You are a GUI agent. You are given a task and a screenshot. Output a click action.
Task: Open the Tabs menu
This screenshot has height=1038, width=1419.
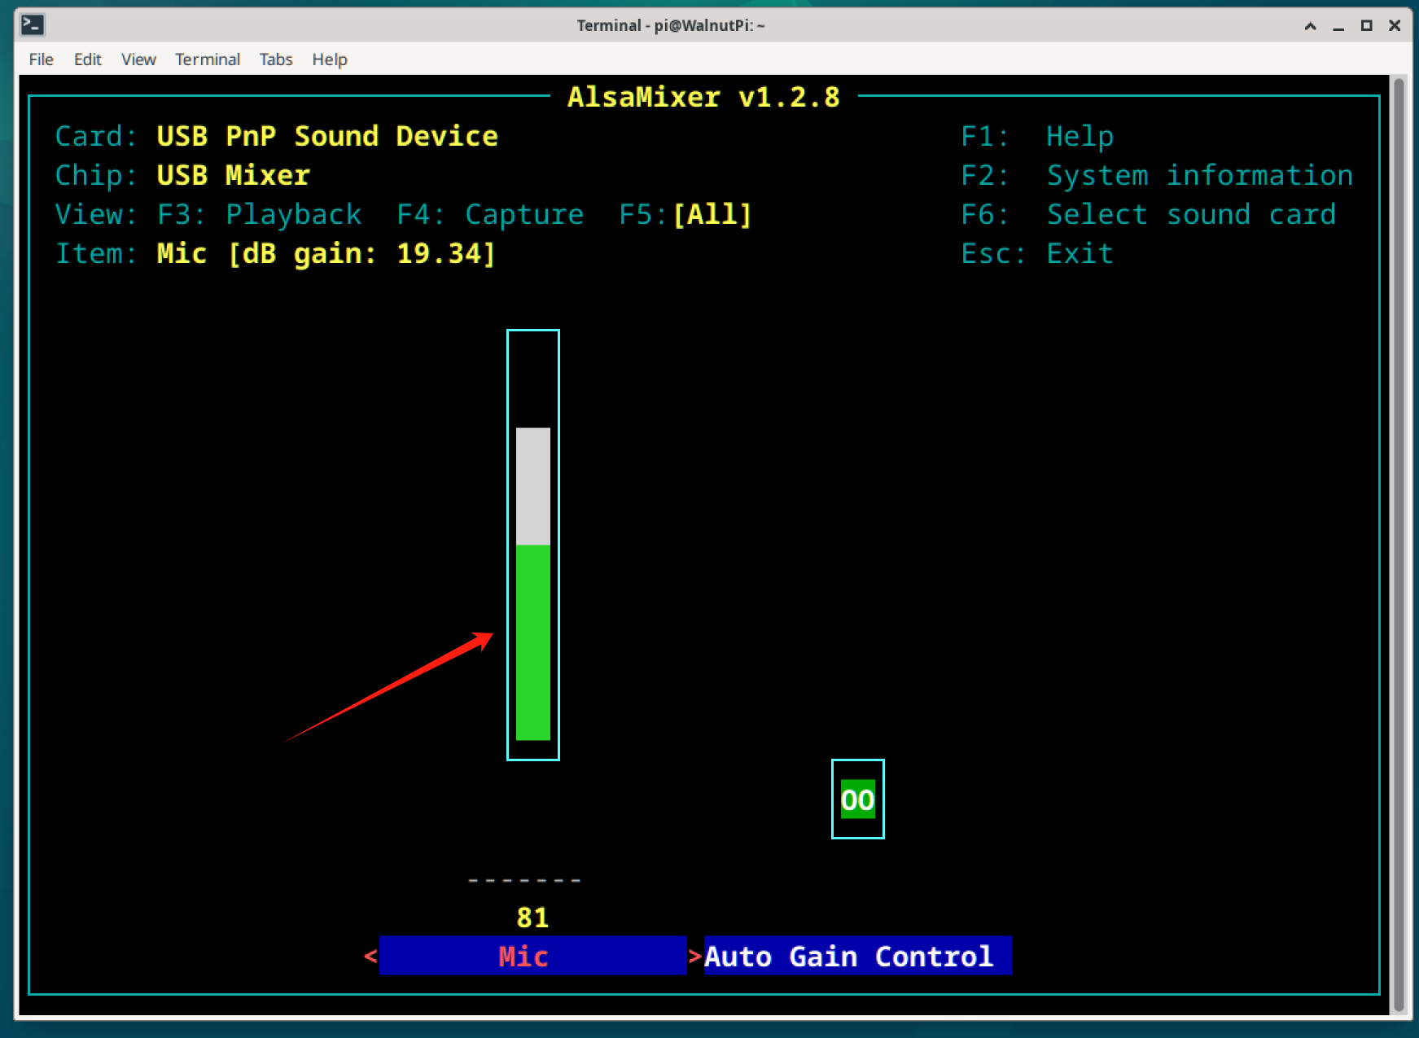click(x=276, y=59)
